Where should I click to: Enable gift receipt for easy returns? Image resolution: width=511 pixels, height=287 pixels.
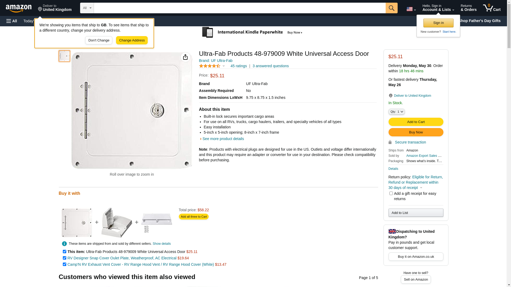(391, 193)
